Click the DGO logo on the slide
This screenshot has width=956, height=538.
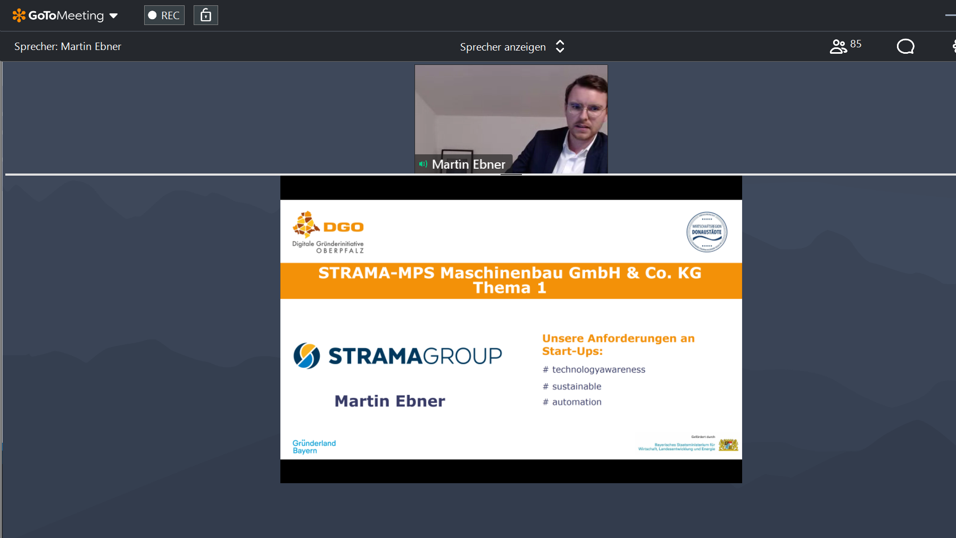click(x=328, y=231)
